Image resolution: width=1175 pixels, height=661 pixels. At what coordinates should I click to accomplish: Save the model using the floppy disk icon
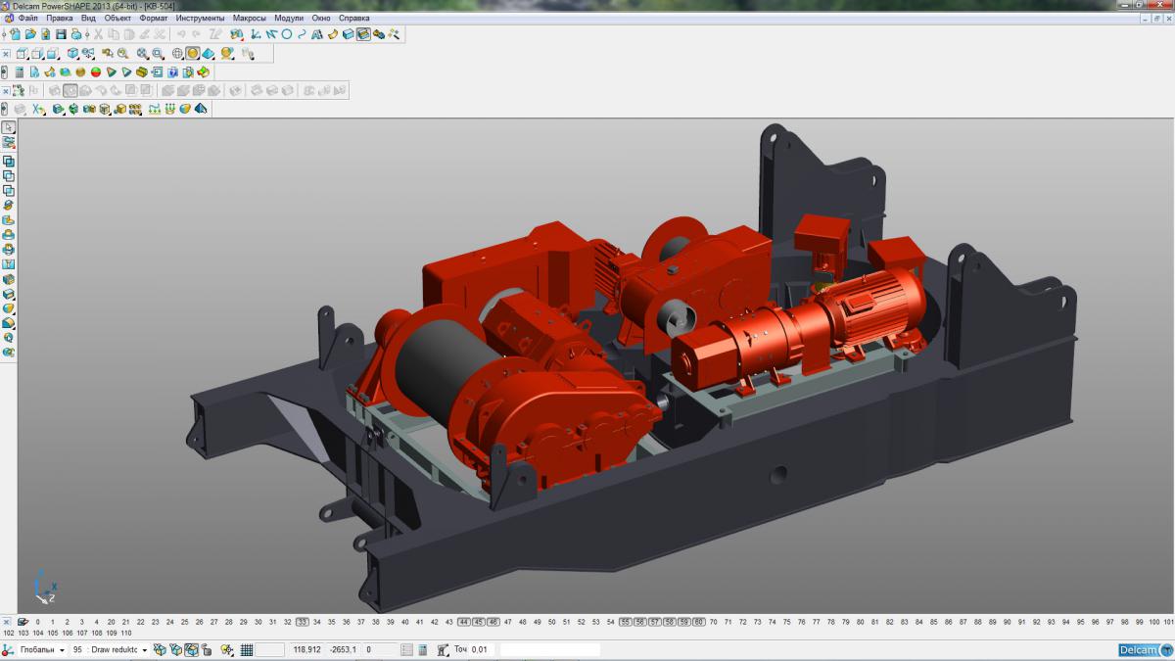point(61,34)
